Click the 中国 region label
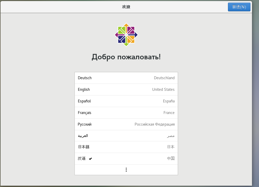This screenshot has width=259, height=187. tap(171, 158)
